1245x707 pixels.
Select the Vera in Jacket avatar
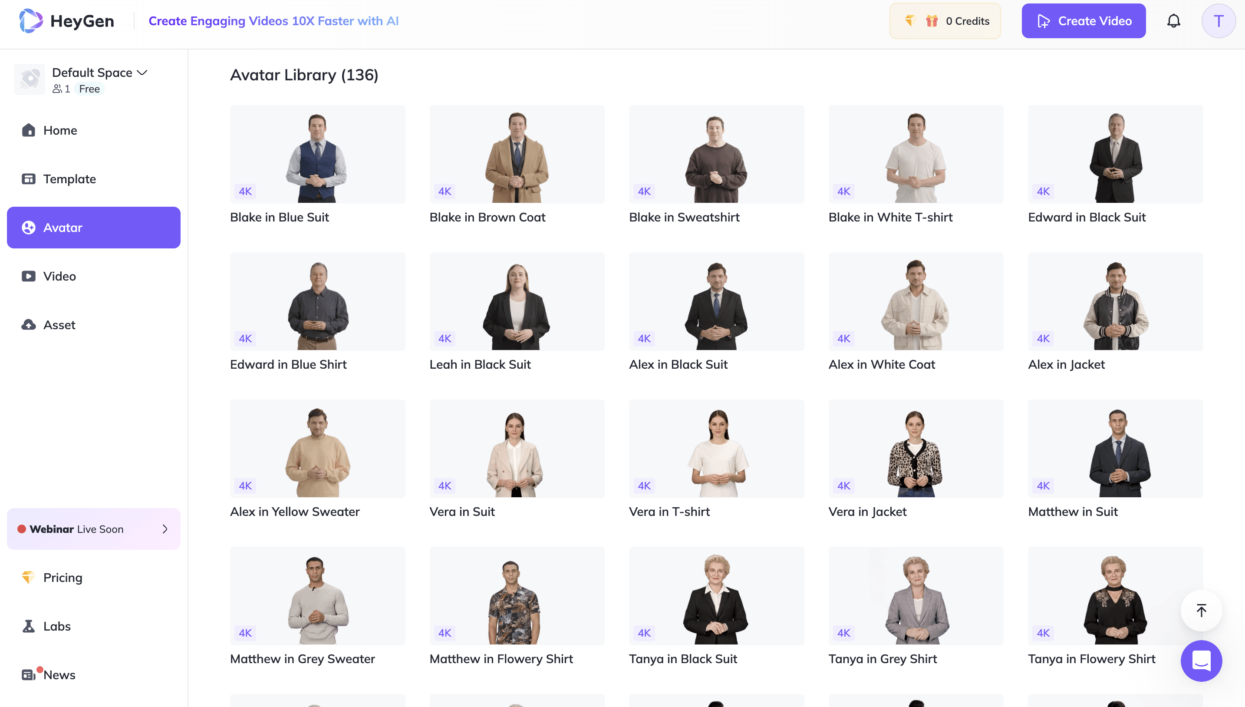click(916, 459)
